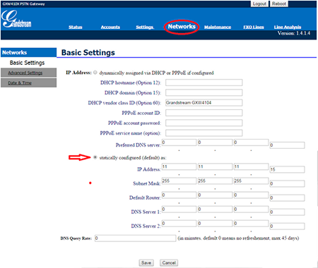Focus the DHCP domain (Option 15) field
The image size is (318, 268).
click(x=204, y=92)
